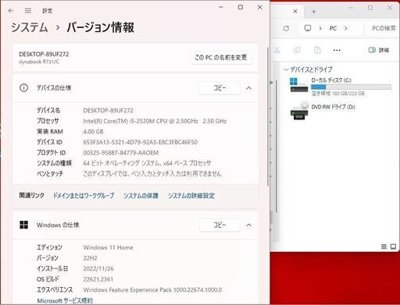Click the PCの検索 search box
This screenshot has height=305, width=400.
pyautogui.click(x=382, y=28)
